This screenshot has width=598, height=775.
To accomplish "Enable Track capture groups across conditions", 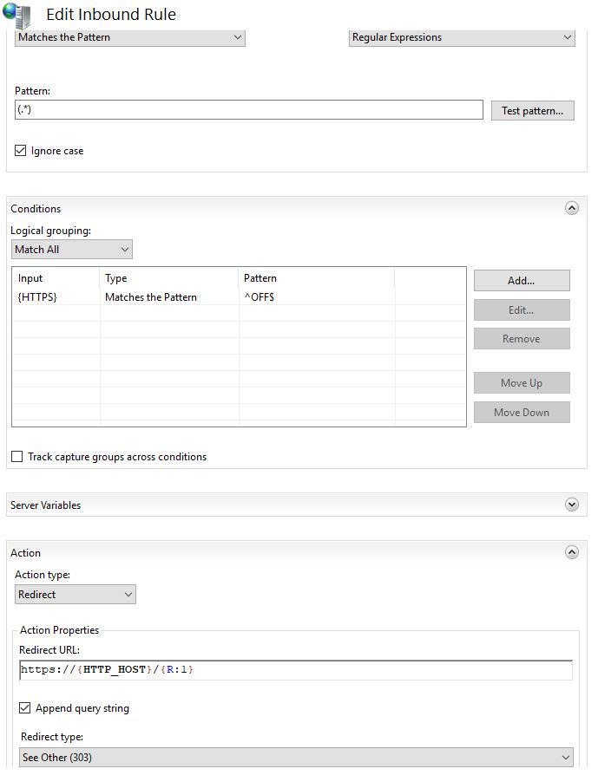I will point(17,456).
